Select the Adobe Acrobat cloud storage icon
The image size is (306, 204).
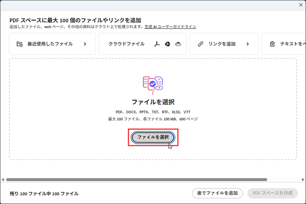coord(156,44)
